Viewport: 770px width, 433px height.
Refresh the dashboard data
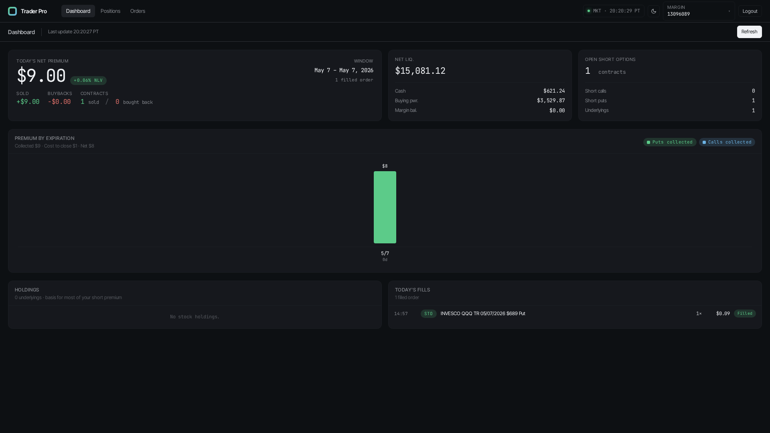tap(749, 32)
